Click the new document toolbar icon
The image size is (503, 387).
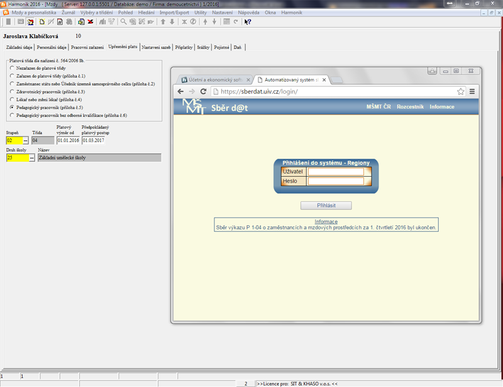pyautogui.click(x=42, y=22)
